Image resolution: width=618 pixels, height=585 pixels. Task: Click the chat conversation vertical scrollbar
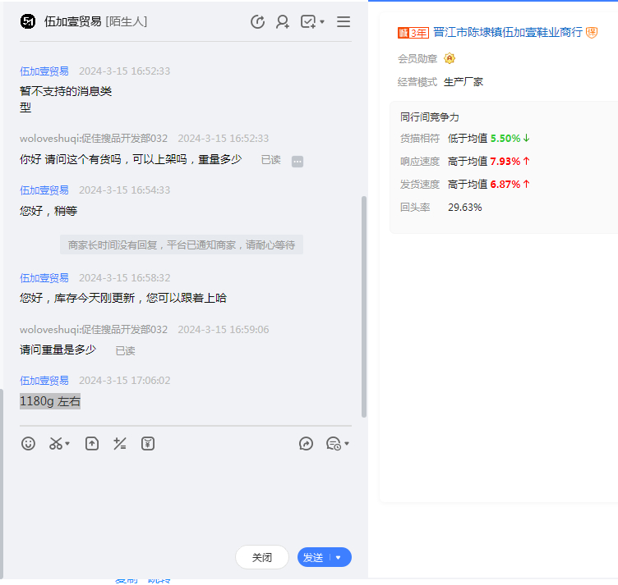tap(364, 305)
